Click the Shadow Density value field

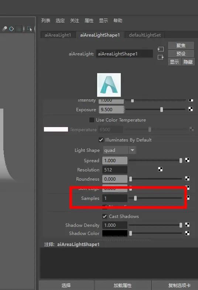tap(115, 225)
